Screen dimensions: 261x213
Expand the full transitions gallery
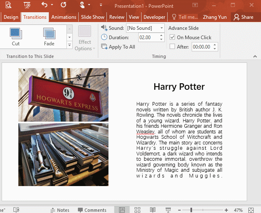70,45
